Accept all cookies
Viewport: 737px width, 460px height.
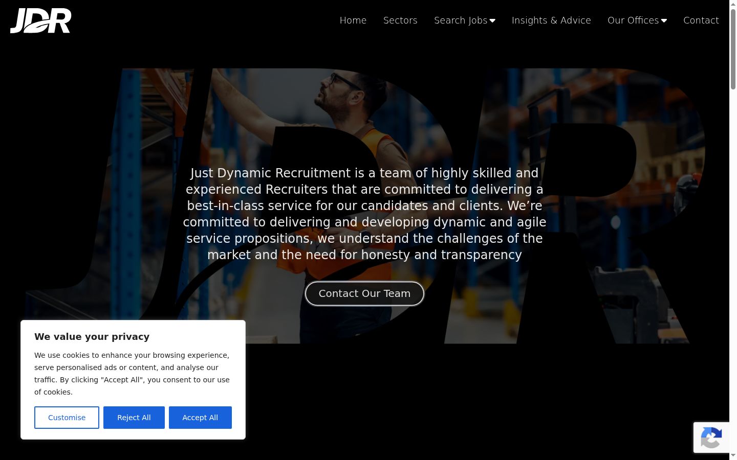pos(200,418)
